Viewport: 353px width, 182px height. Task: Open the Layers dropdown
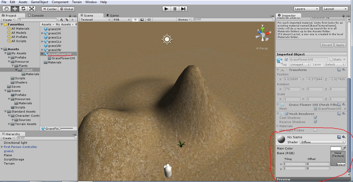pyautogui.click(x=306, y=9)
